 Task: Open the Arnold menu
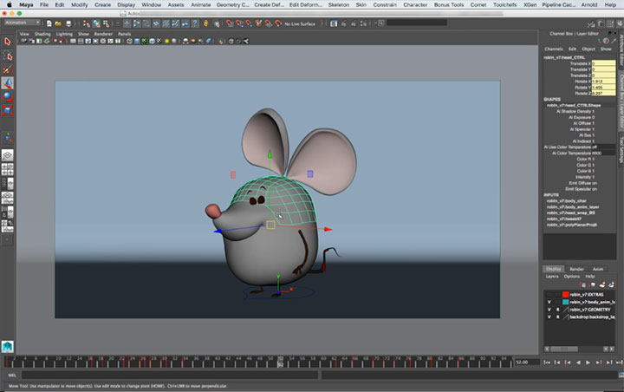(x=589, y=5)
